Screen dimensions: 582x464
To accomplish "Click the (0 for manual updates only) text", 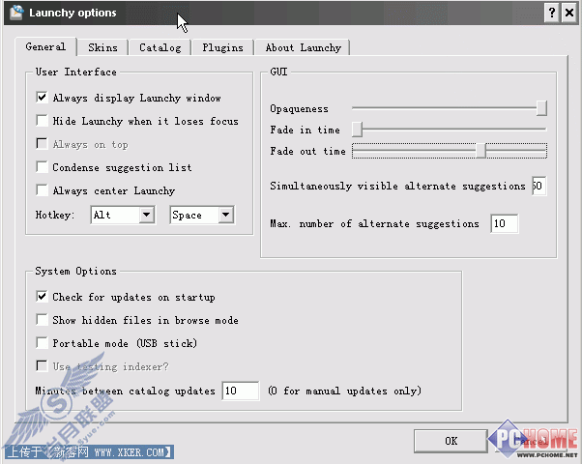I will coord(345,391).
